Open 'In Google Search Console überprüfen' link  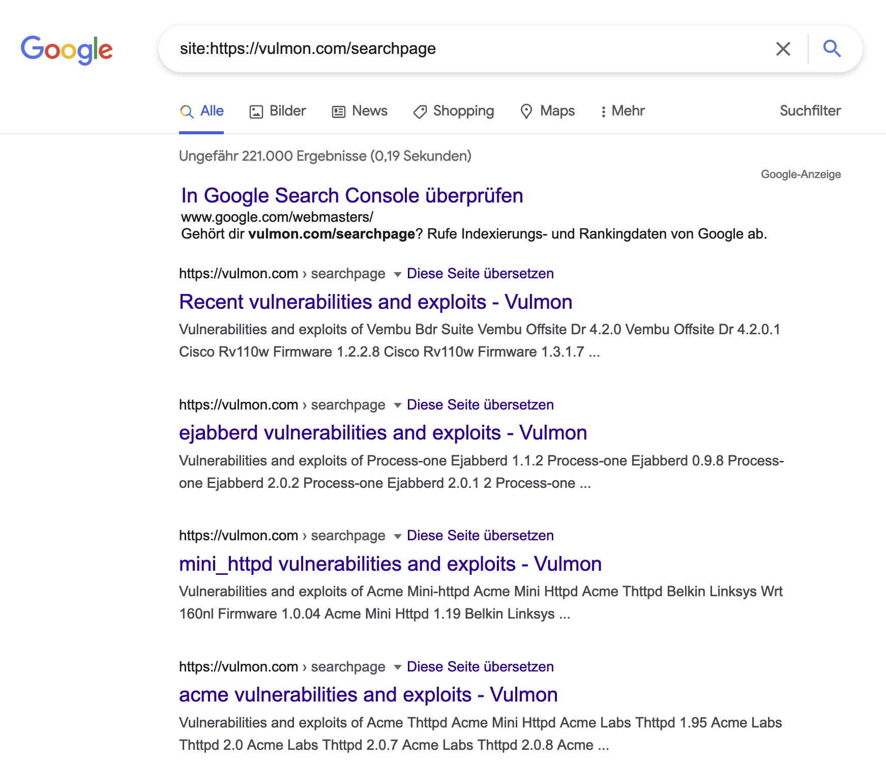[352, 195]
